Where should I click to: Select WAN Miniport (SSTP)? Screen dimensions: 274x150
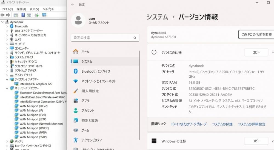tap(33, 137)
